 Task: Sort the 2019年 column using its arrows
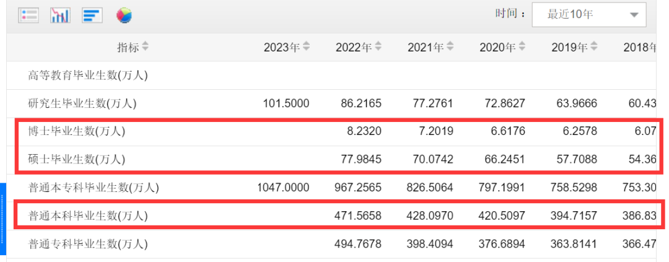(x=594, y=46)
